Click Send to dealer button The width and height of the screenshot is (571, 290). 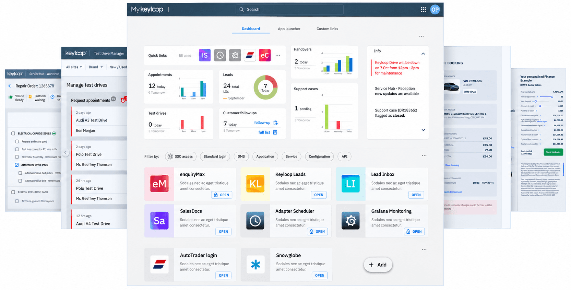[553, 152]
